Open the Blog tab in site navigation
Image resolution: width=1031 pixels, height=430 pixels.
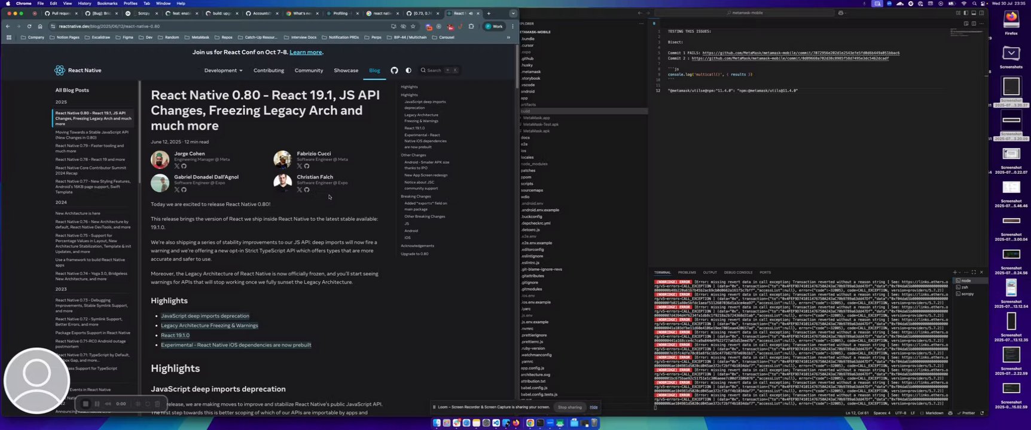pyautogui.click(x=374, y=70)
